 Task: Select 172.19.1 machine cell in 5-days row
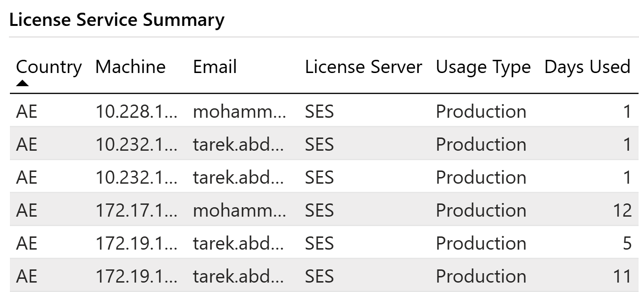click(x=136, y=243)
